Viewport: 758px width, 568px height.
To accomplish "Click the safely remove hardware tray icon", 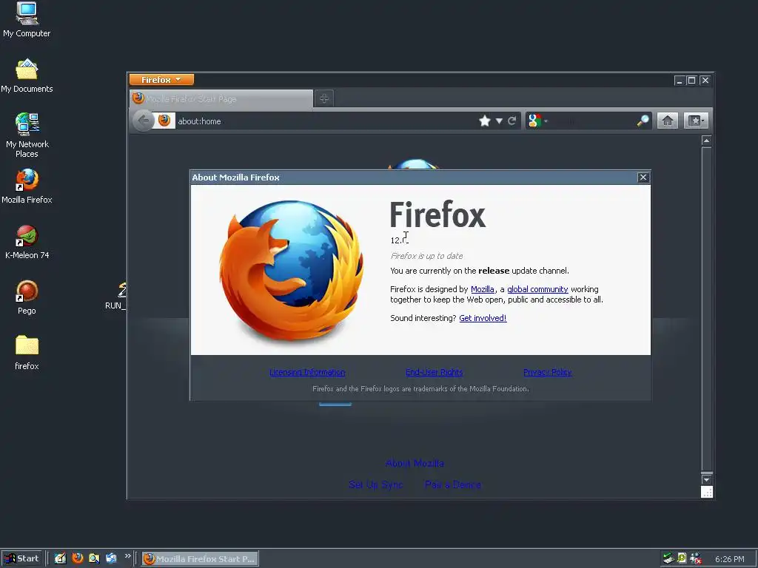I will click(x=668, y=558).
